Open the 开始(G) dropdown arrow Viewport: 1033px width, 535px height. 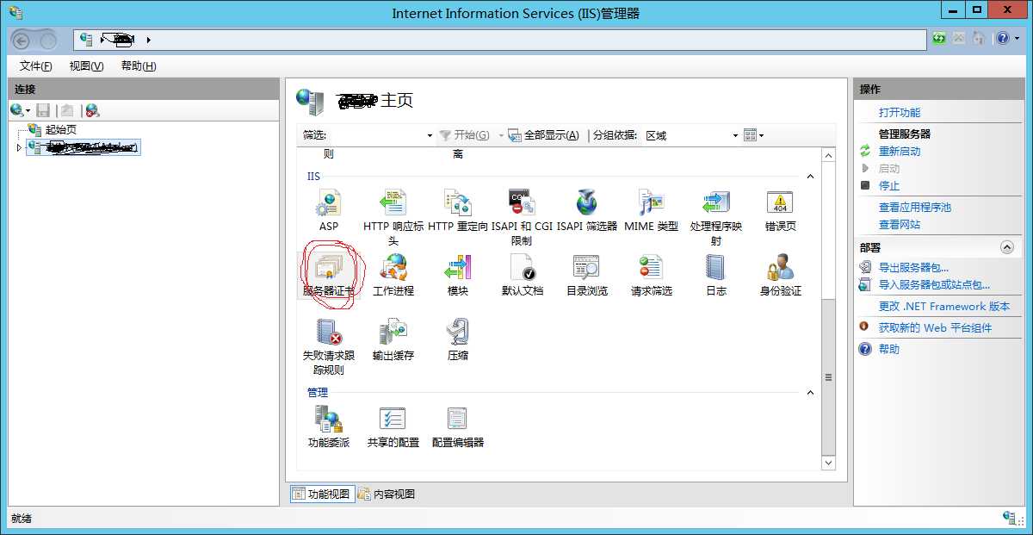click(x=501, y=135)
